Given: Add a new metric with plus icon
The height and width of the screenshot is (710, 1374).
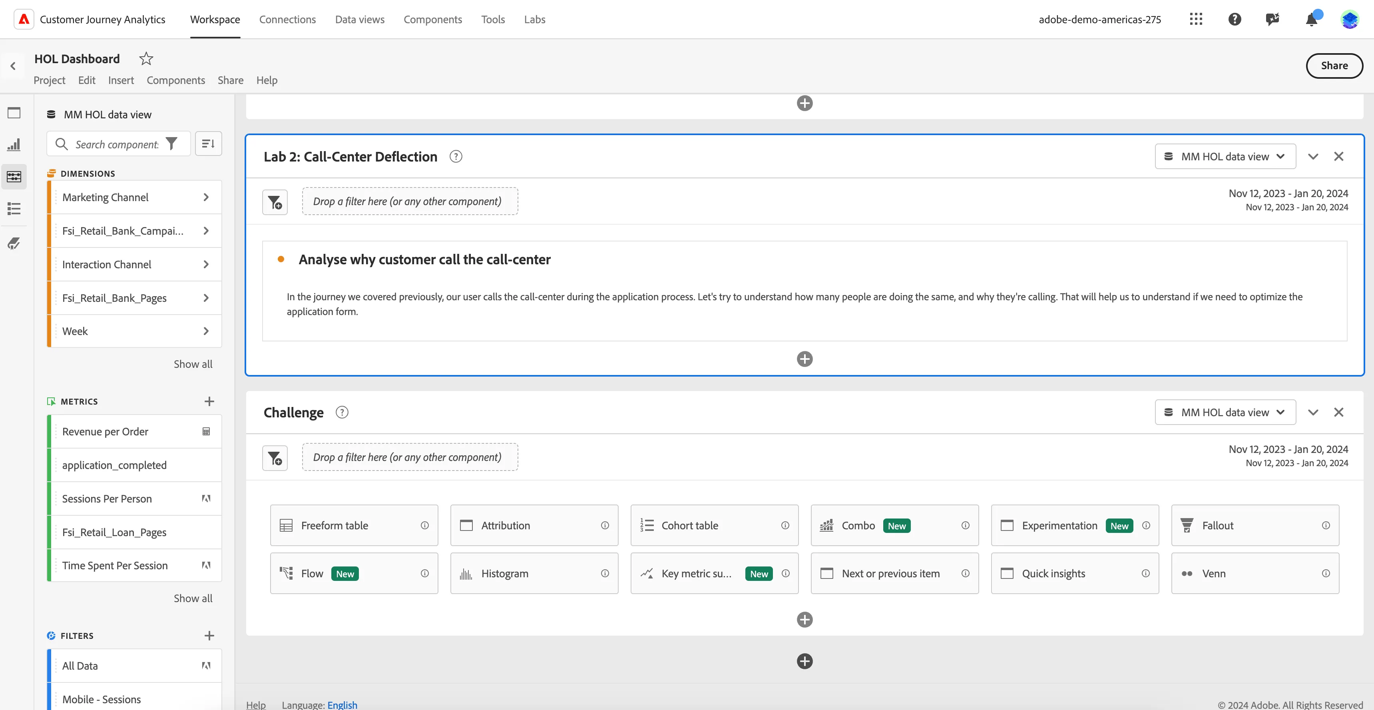Looking at the screenshot, I should point(209,401).
